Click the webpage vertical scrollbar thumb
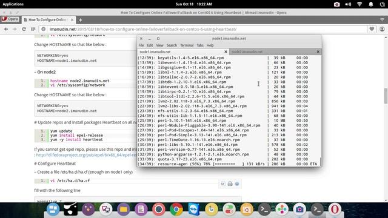 click(x=386, y=96)
